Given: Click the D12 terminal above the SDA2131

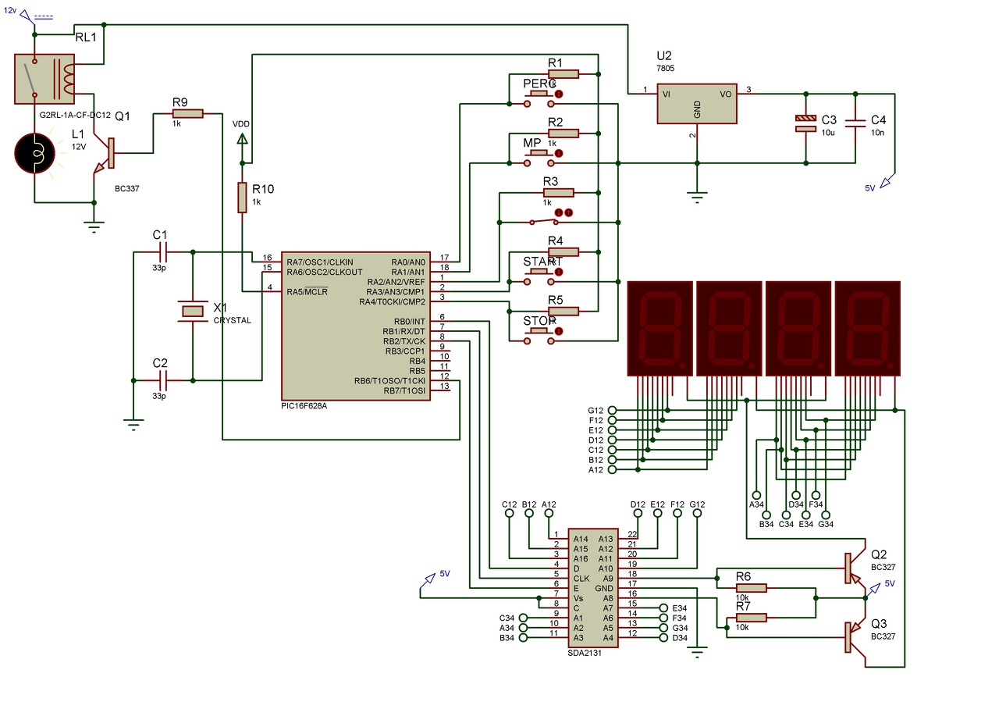Looking at the screenshot, I should point(638,515).
